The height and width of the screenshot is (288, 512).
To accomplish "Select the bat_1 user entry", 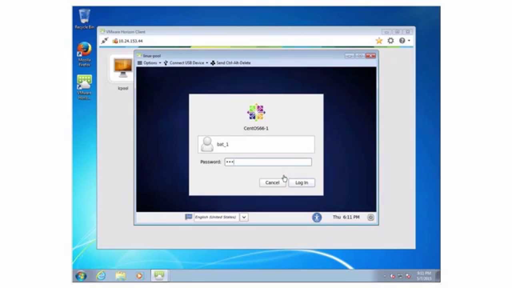I will point(256,144).
